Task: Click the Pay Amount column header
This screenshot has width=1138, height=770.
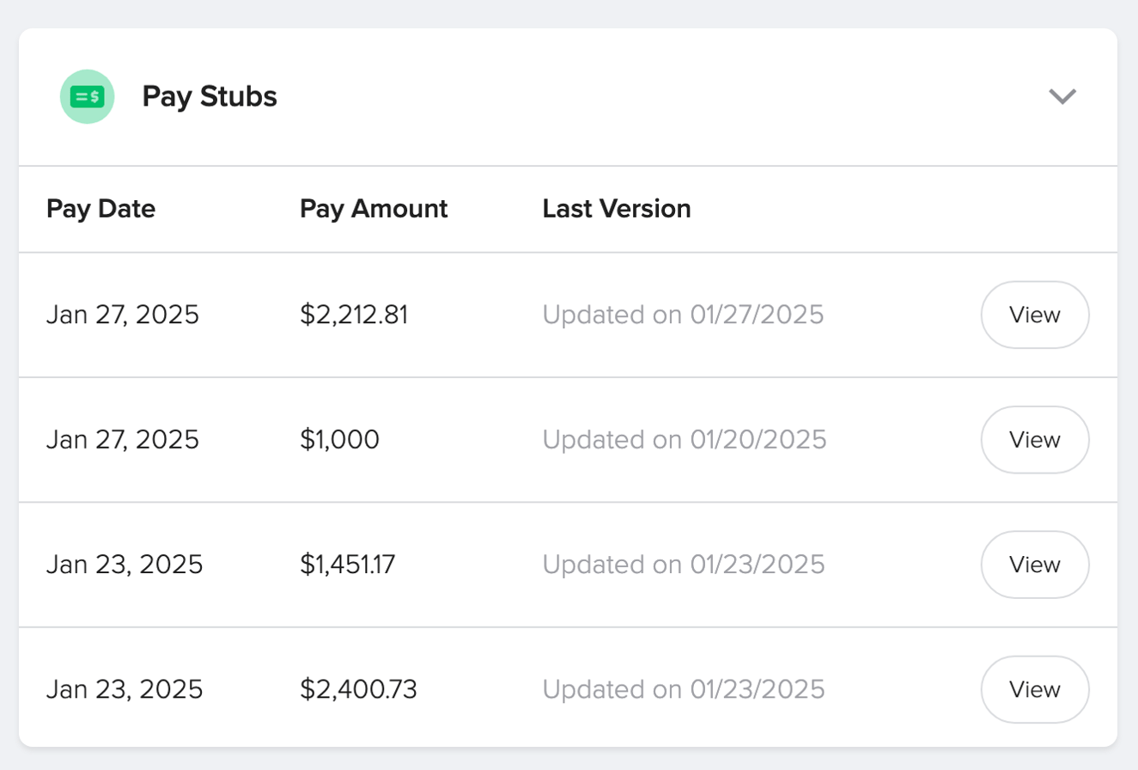Action: tap(373, 209)
